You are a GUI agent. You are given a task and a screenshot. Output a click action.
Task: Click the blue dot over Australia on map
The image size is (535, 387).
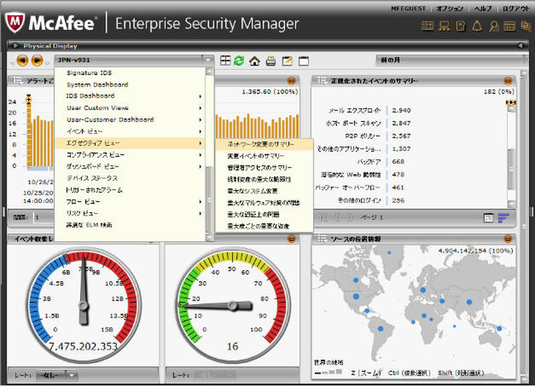(x=498, y=328)
